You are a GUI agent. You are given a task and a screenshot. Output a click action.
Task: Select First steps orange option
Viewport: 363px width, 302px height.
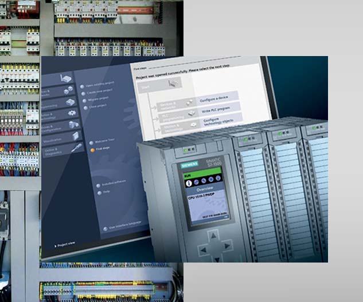pos(100,149)
